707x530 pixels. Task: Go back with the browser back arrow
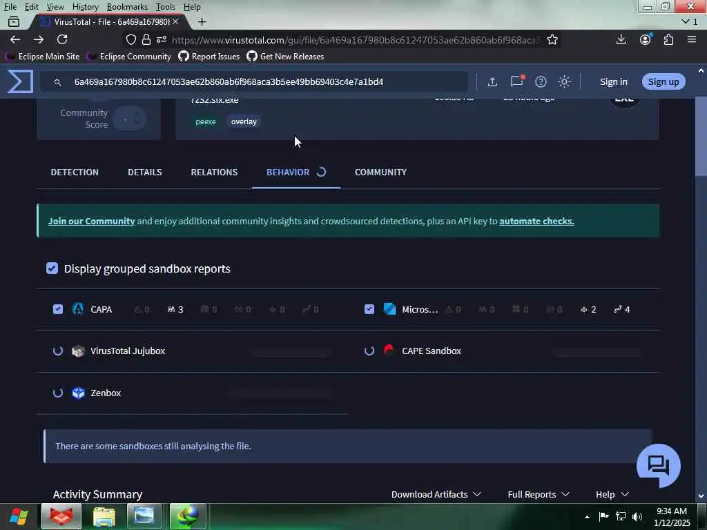pos(15,39)
